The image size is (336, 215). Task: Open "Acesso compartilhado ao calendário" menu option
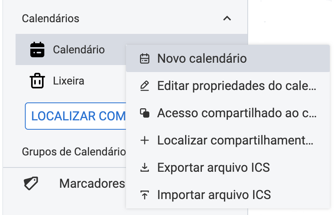click(236, 113)
